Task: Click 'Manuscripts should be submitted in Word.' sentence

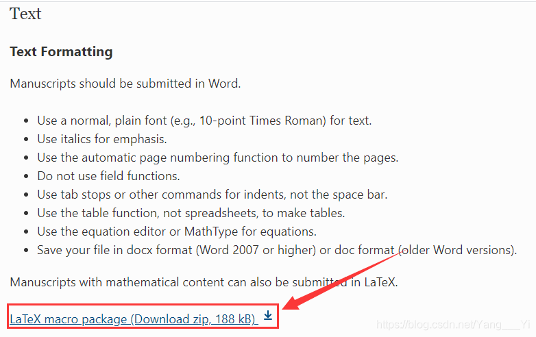Action: [x=125, y=84]
